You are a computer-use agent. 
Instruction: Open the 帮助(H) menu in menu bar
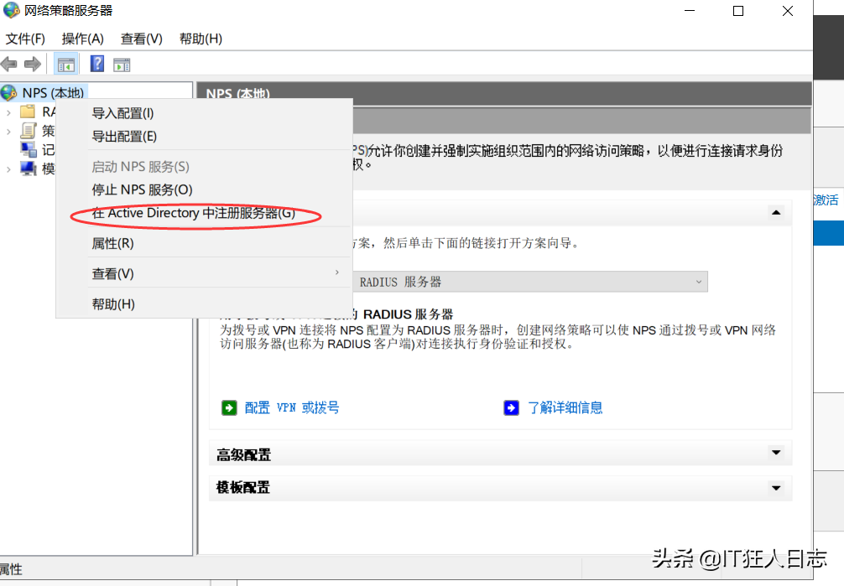(201, 39)
